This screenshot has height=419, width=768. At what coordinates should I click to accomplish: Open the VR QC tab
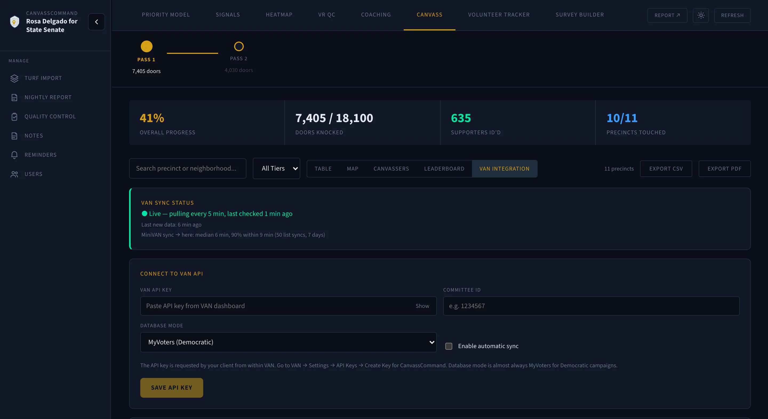click(326, 15)
